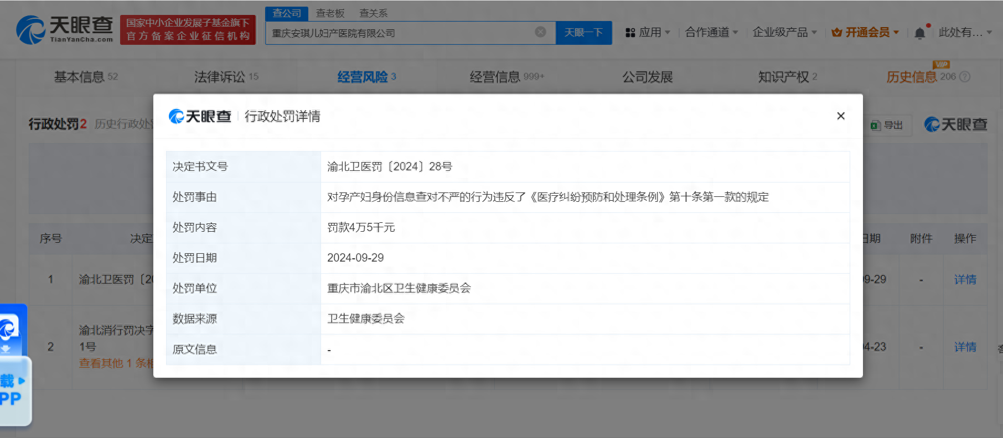The height and width of the screenshot is (438, 1003).
Task: Open the 应用 dropdown menu
Action: coord(648,33)
